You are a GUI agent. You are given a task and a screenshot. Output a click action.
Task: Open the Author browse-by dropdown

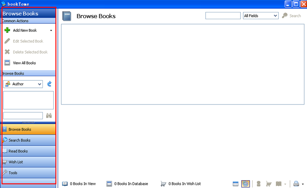coord(23,84)
